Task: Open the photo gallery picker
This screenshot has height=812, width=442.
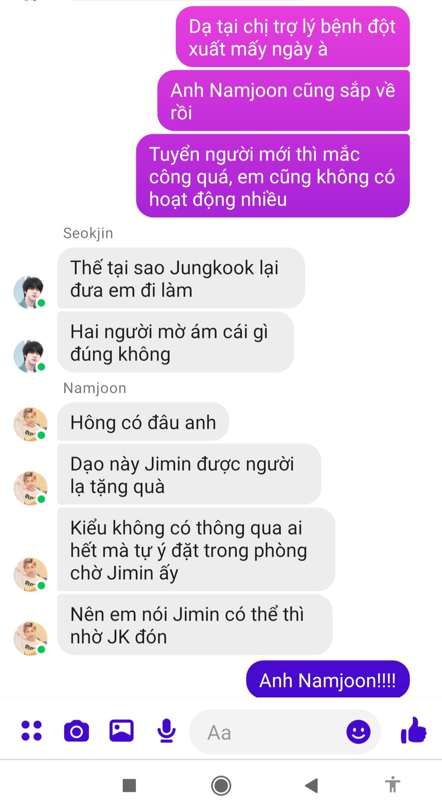Action: click(122, 730)
